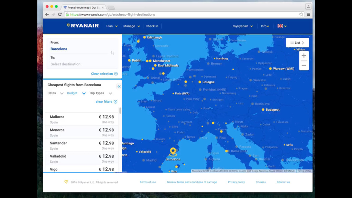Image resolution: width=352 pixels, height=198 pixels.
Task: Swap From and To airports icon
Action: pyautogui.click(x=112, y=53)
